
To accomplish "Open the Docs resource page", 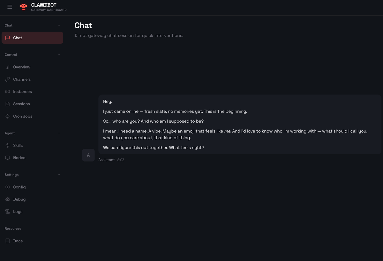I will pyautogui.click(x=18, y=241).
